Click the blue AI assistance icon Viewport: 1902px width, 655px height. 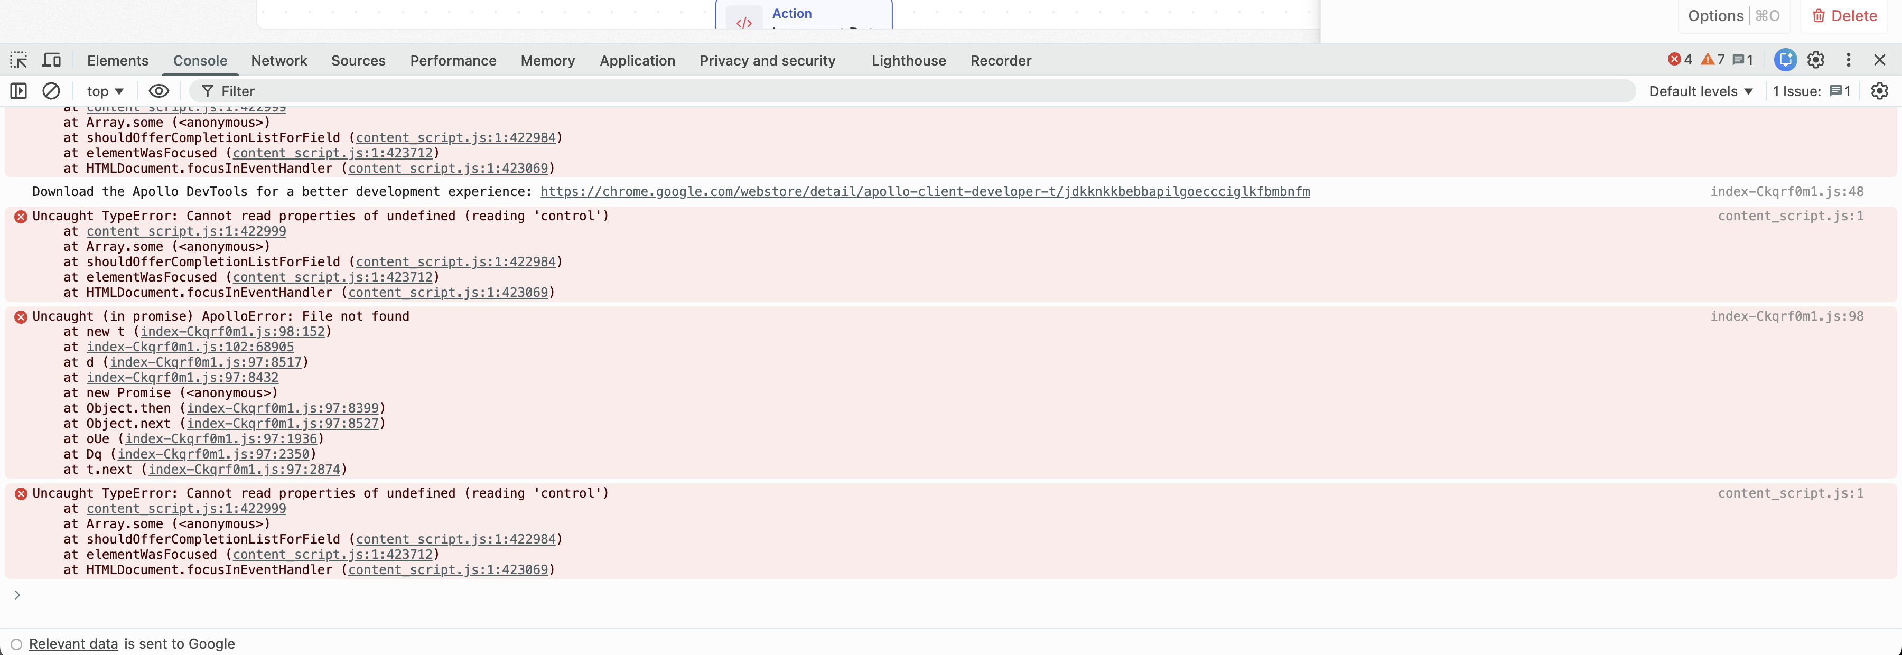(x=1785, y=61)
